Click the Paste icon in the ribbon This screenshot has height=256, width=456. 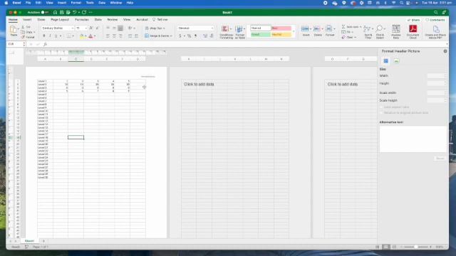point(13,29)
